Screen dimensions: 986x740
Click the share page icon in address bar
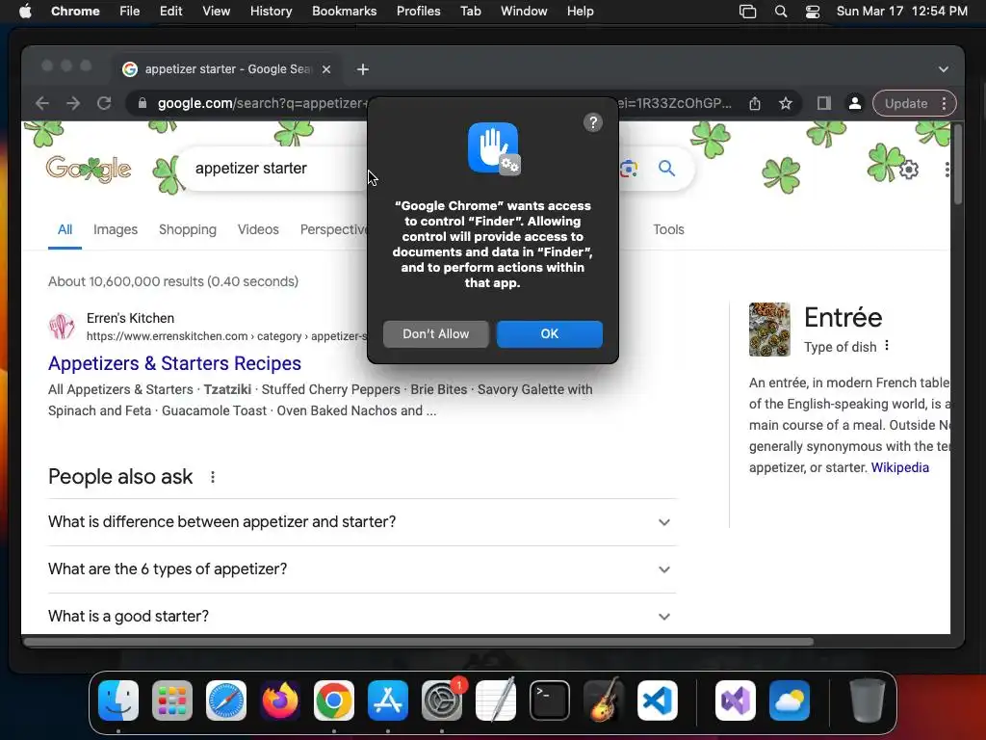click(x=755, y=103)
